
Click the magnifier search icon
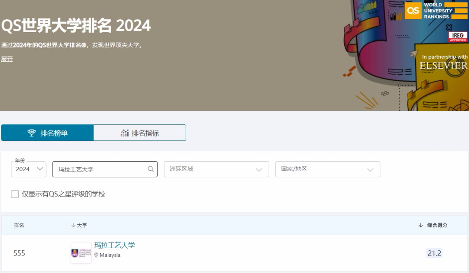click(x=150, y=169)
